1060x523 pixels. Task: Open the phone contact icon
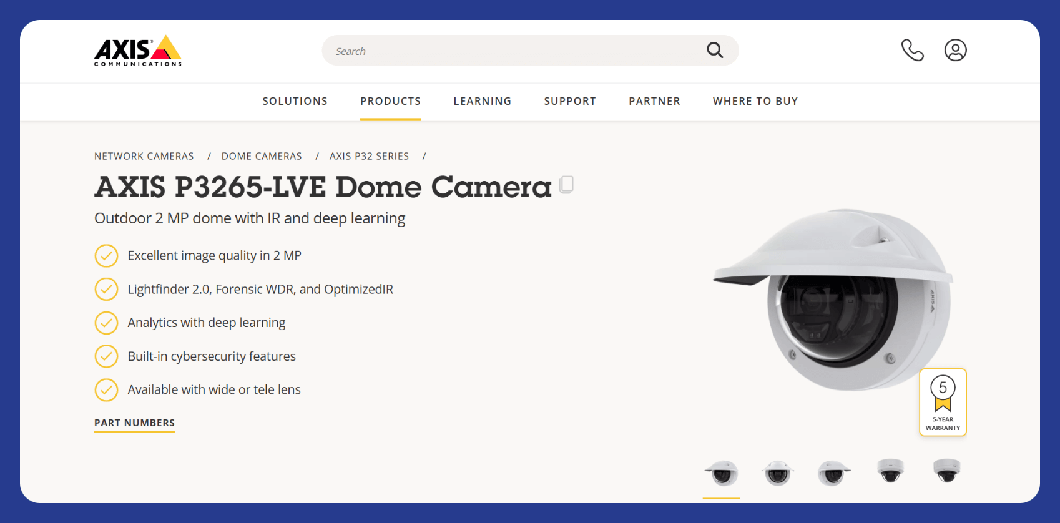(x=912, y=50)
